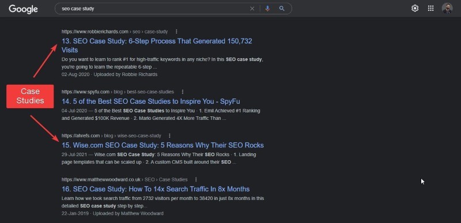The height and width of the screenshot is (223, 461).
Task: Open '6-Step Process That Generated 150,732 Visits' result
Action: point(157,46)
